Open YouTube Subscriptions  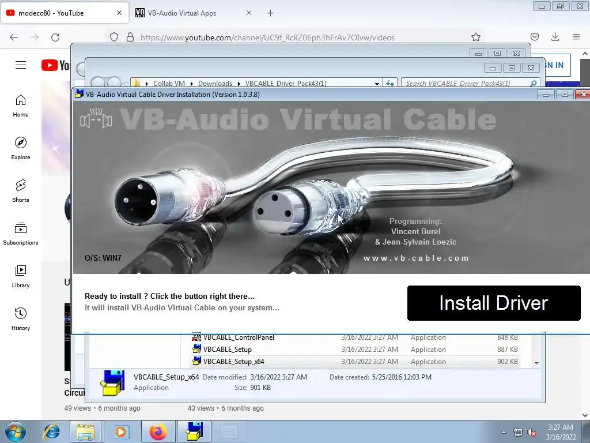click(x=21, y=234)
